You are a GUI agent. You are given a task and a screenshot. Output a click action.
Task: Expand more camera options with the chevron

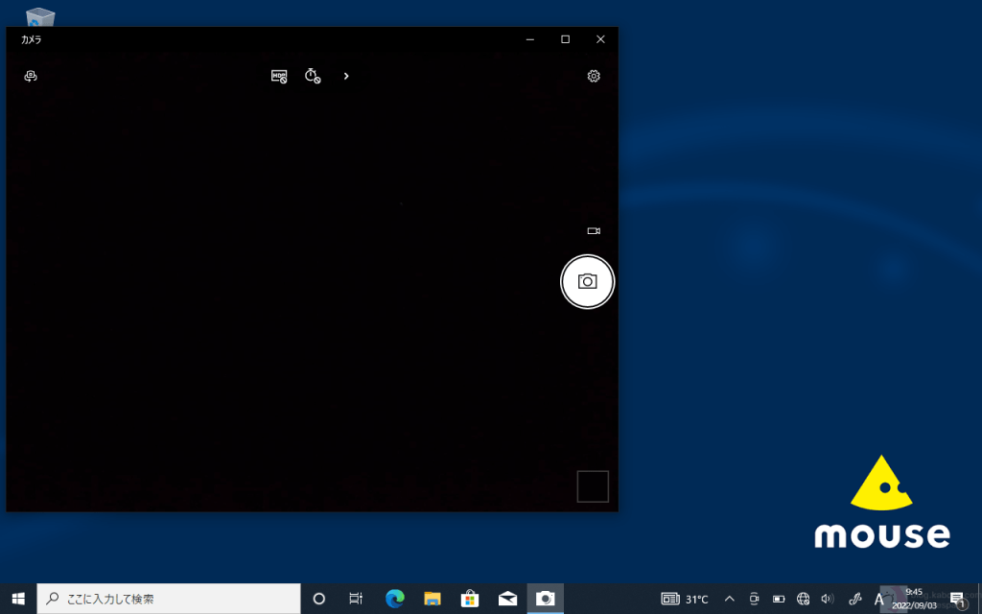[346, 76]
